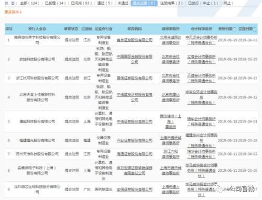The height and width of the screenshot is (200, 262).
Task: Open 兴业证券股份有限公司 sponsor link
Action: pyautogui.click(x=135, y=140)
